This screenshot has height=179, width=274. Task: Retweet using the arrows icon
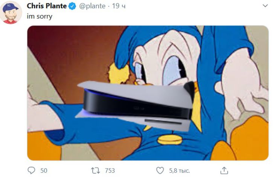96,170
